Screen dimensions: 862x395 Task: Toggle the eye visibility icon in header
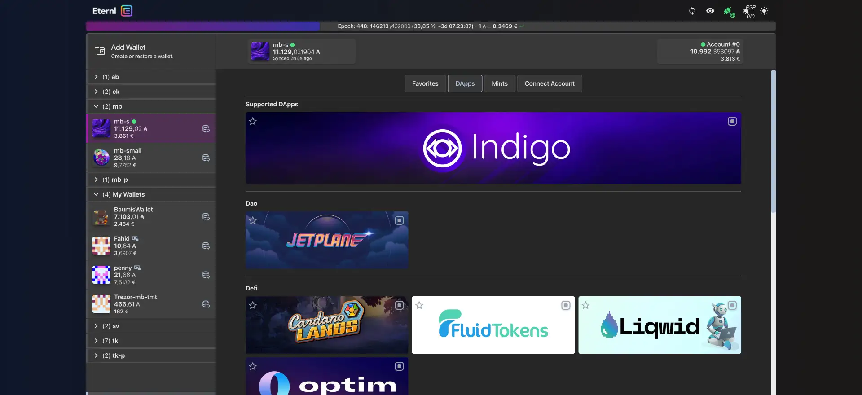(710, 11)
